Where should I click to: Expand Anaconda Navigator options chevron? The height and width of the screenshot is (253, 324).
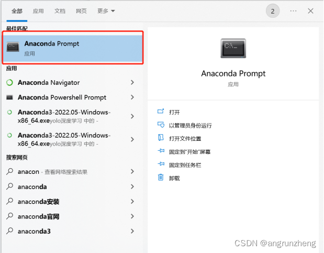pyautogui.click(x=132, y=83)
